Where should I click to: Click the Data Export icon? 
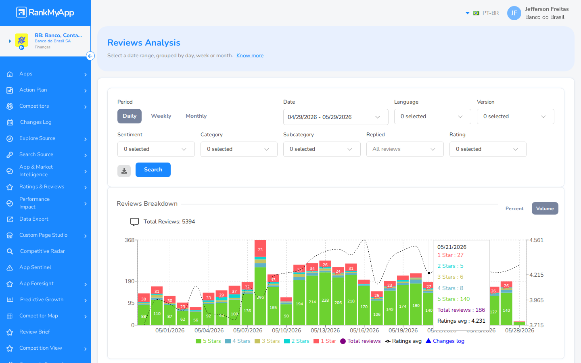10,219
